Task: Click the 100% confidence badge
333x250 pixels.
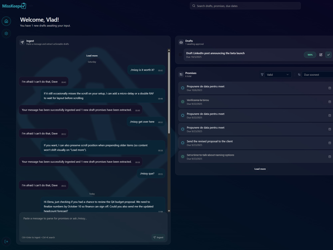Action: (310, 55)
